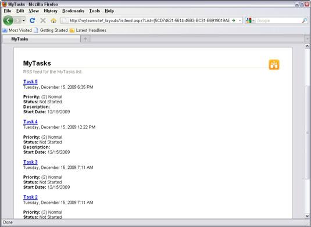Reload the page with the refresh icon
The width and height of the screenshot is (311, 227).
(x=33, y=20)
